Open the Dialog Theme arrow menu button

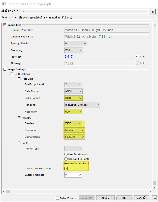click(x=153, y=12)
